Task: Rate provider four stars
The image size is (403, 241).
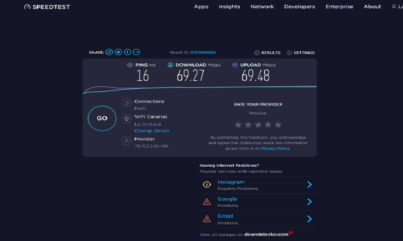Action: (268, 125)
